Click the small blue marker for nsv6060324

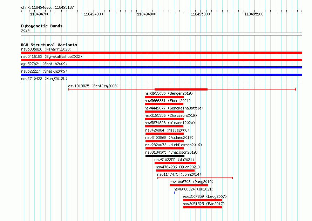(x=174, y=193)
